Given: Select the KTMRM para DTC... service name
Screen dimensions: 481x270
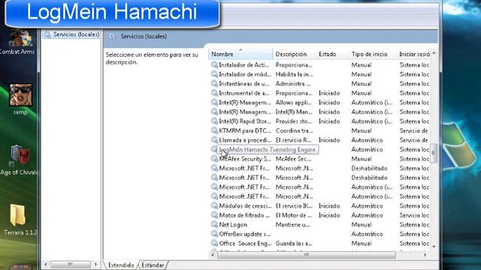Looking at the screenshot, I should click(245, 130).
